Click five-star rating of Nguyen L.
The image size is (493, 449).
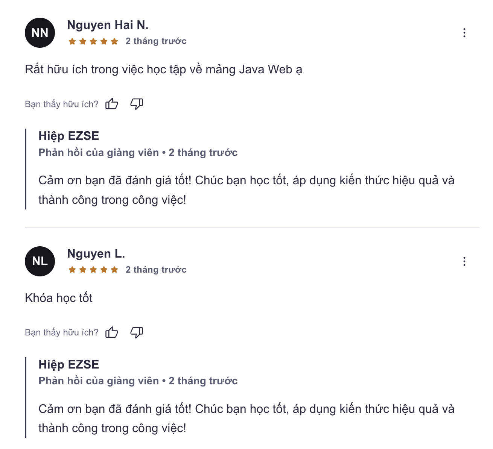pos(93,270)
